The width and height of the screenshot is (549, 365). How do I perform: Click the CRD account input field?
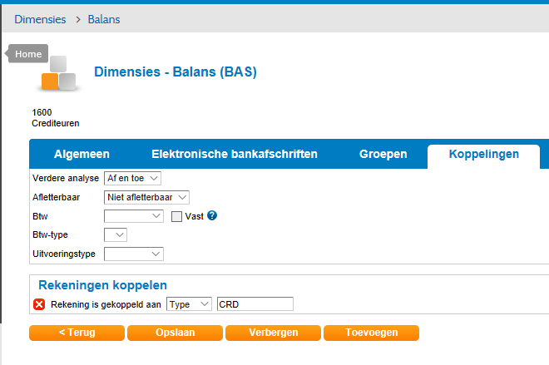coord(255,304)
